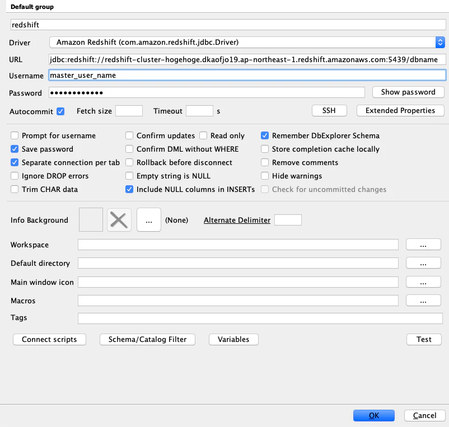Open Info Background color chooser (...)
The image size is (449, 427).
[x=149, y=220]
